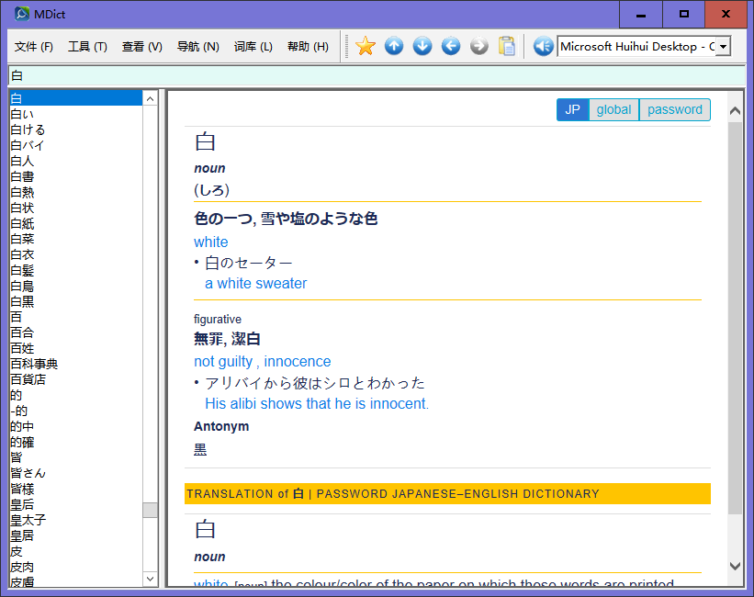Image resolution: width=754 pixels, height=597 pixels.
Task: Click the clipboard paste icon
Action: point(507,46)
